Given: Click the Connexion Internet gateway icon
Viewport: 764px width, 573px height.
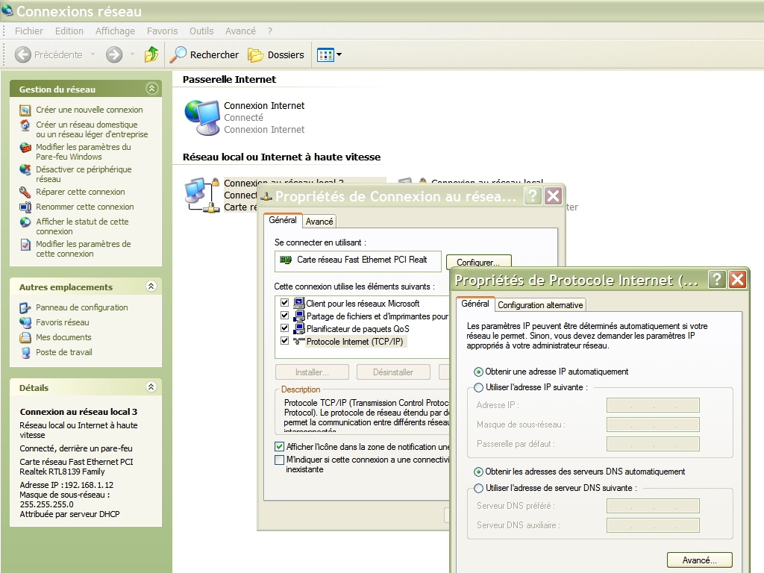Looking at the screenshot, I should (202, 117).
